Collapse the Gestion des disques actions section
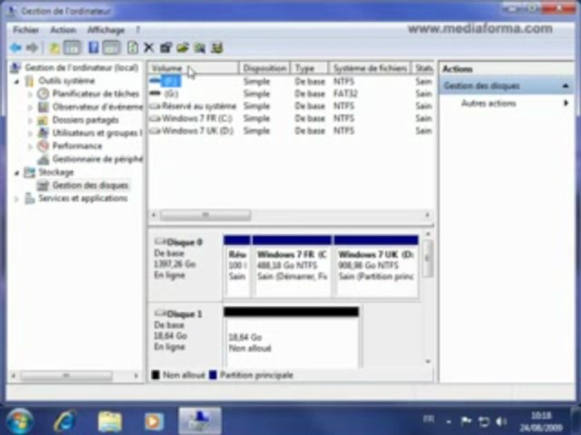Image resolution: width=581 pixels, height=435 pixels. [565, 86]
